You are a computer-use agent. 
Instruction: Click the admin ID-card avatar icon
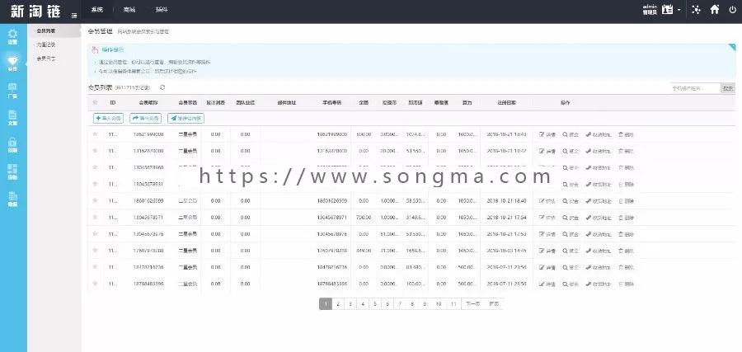667,9
